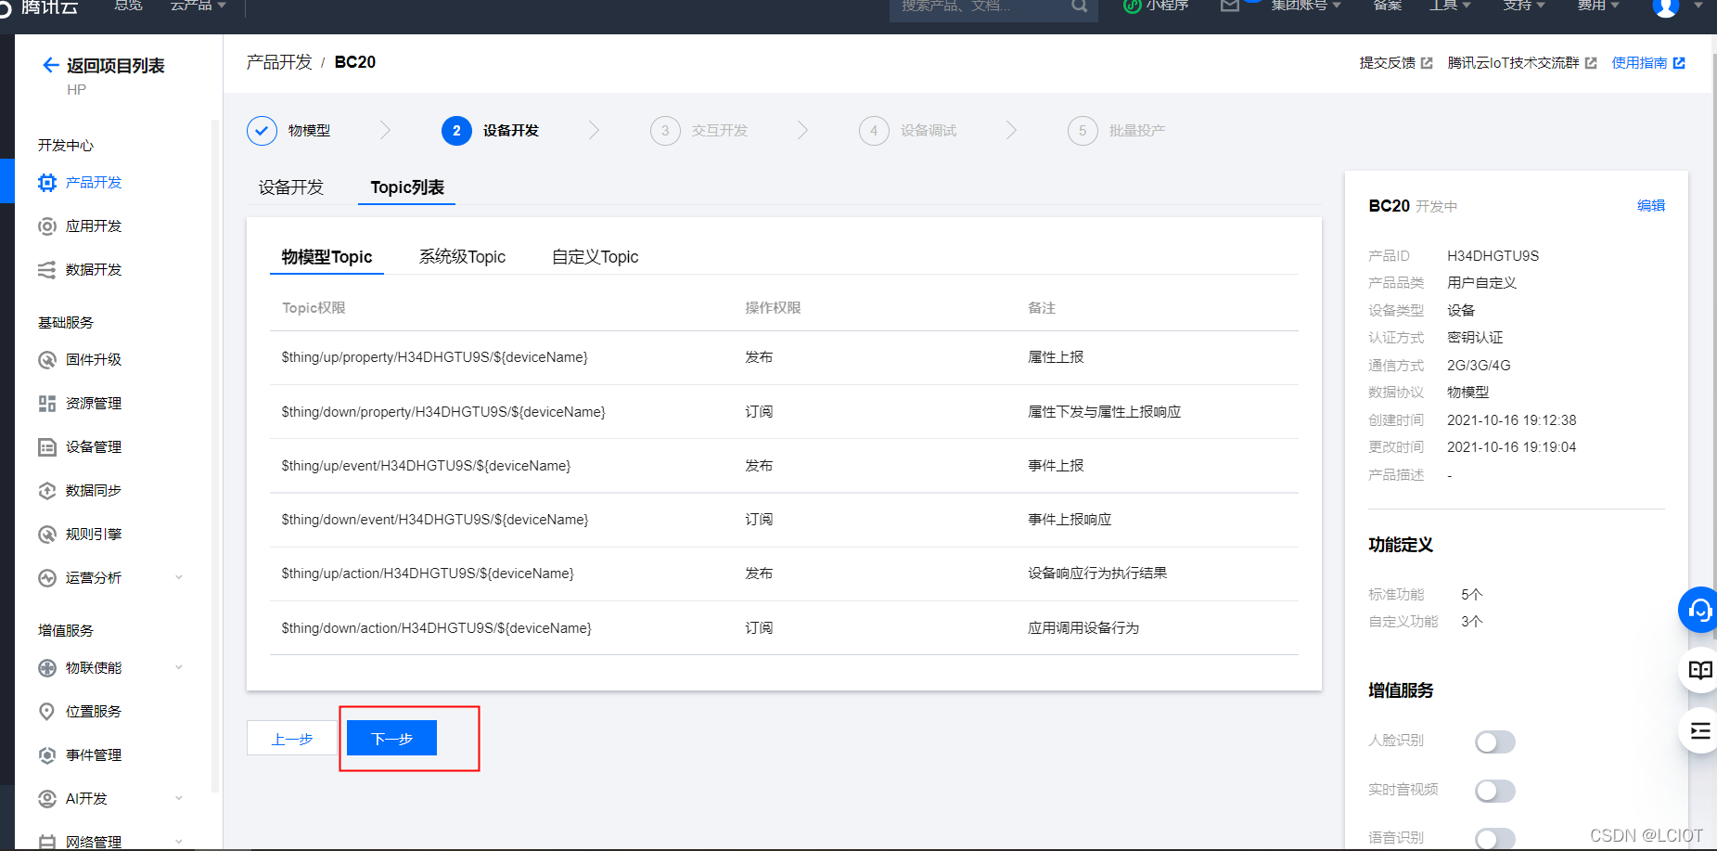
Task: Select the Topic列表 tab
Action: click(407, 187)
